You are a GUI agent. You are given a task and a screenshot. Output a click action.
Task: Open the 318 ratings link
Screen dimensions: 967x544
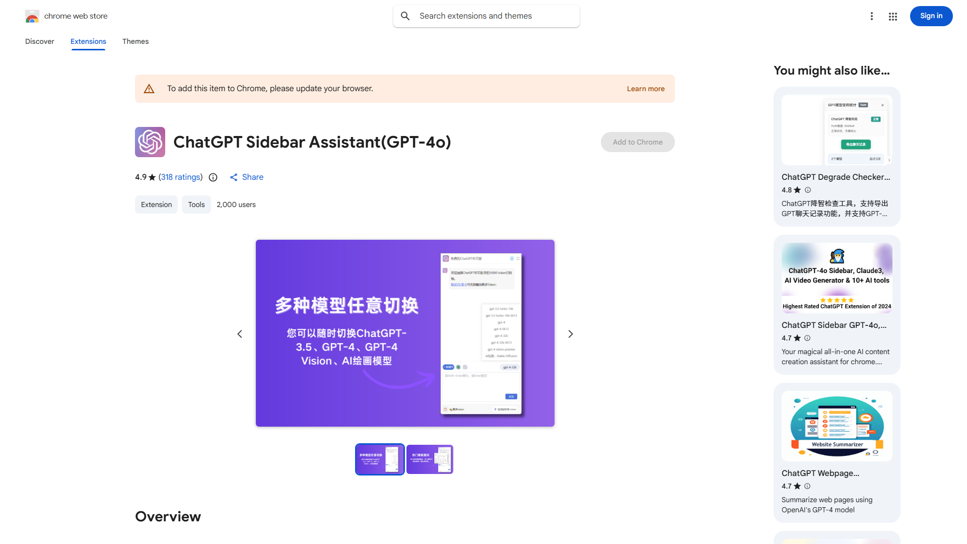coord(180,177)
